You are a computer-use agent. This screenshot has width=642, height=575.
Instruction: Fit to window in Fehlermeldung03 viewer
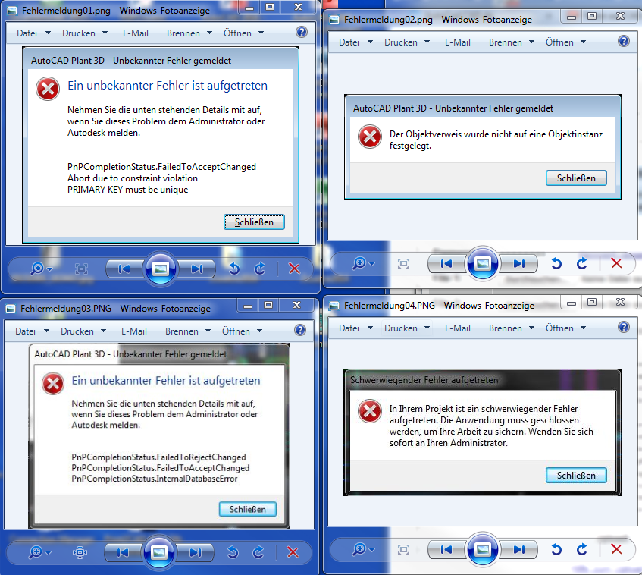[x=80, y=552]
